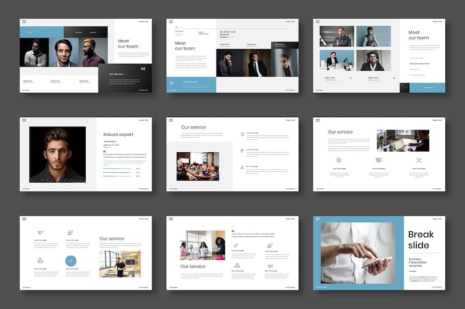The height and width of the screenshot is (309, 465).
Task: Click the hamburger menu on the first team slide
Action: (x=24, y=21)
